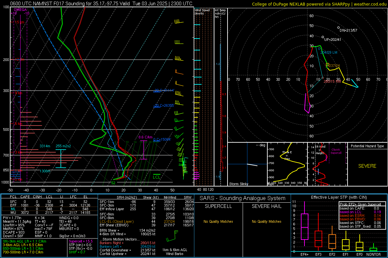Click the Effective Layer STP (with CIN) title

click(339, 197)
